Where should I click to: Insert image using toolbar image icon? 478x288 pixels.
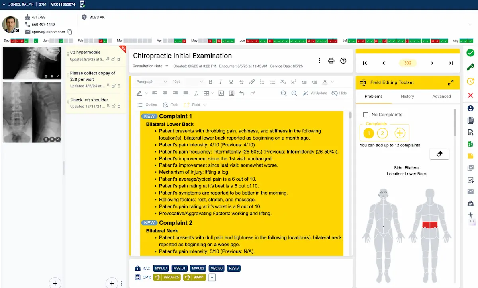pos(221,93)
